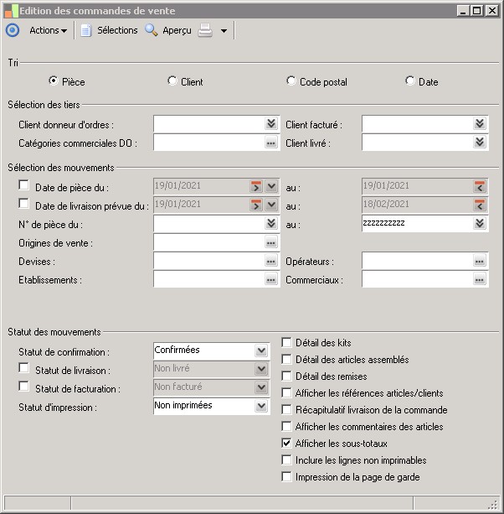Minimize the Edition des commandes window
This screenshot has width=504, height=514.
463,11
